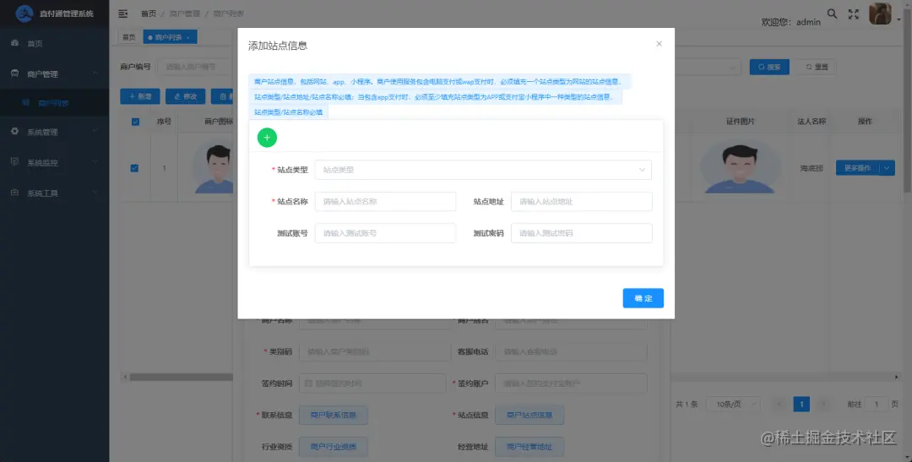Focus the 客服电话 input field
This screenshot has height=462, width=912.
point(571,351)
